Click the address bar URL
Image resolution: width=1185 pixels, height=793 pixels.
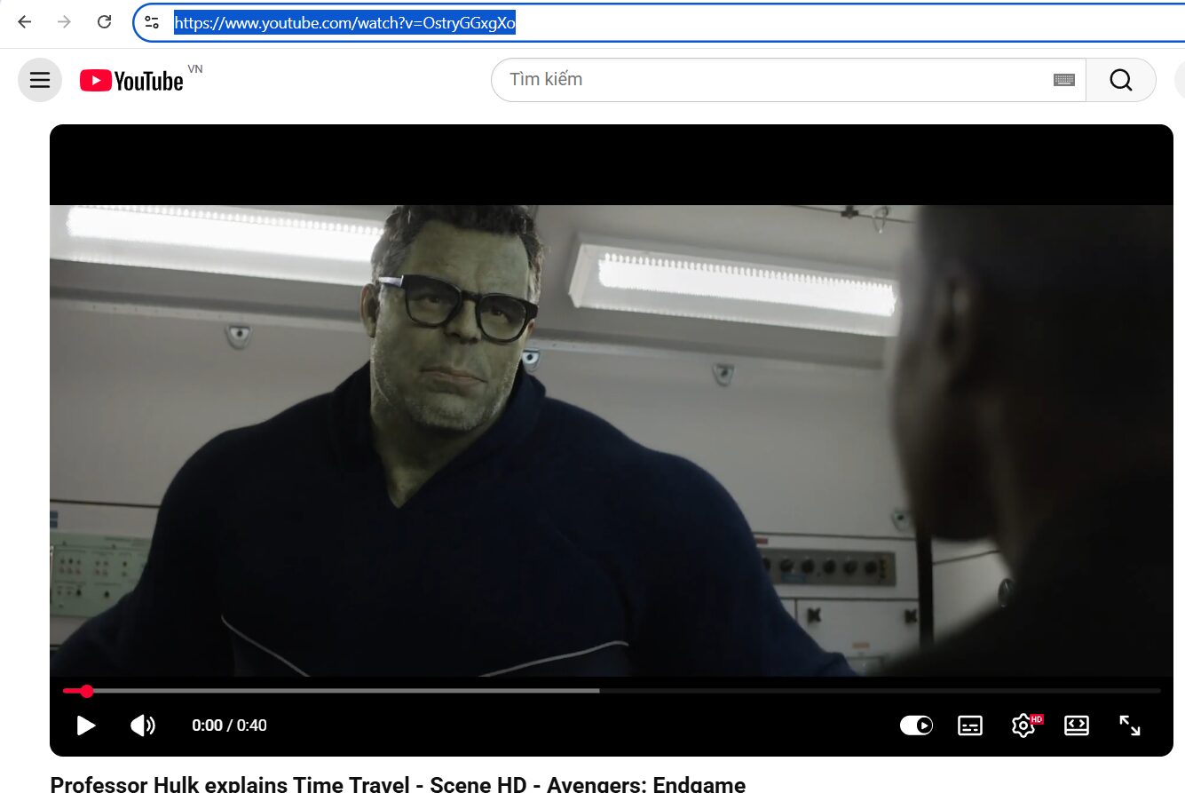point(344,23)
